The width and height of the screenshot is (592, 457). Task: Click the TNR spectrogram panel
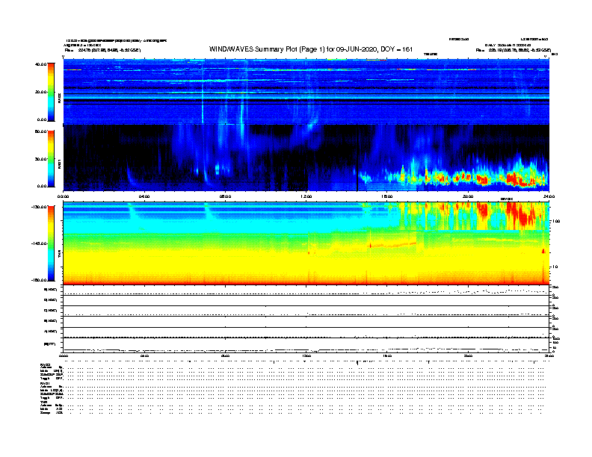pyautogui.click(x=306, y=243)
